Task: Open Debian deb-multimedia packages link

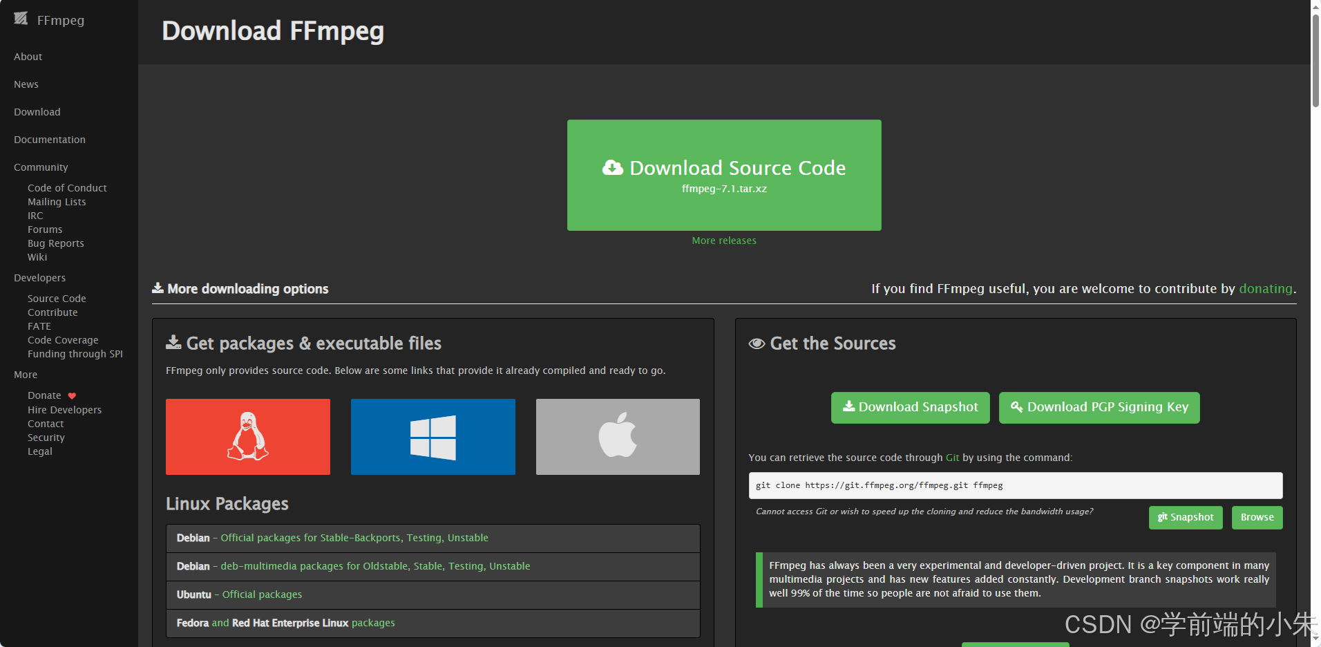Action: (433, 566)
